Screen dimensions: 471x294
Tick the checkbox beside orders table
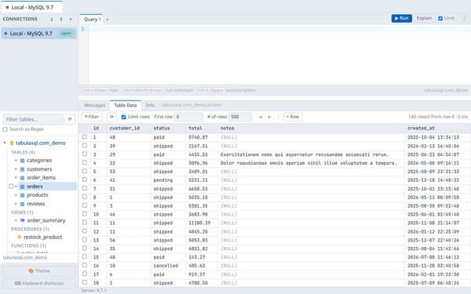click(11, 187)
